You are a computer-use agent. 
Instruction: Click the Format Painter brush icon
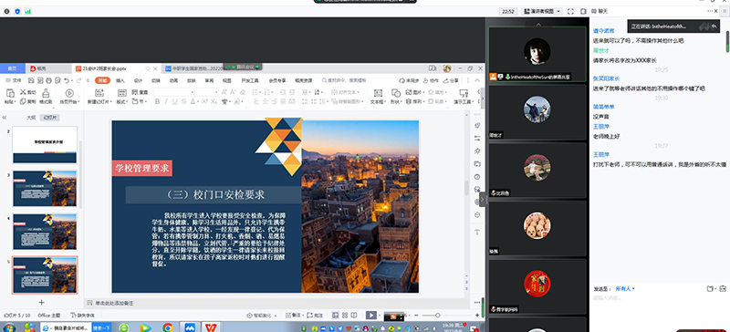[x=46, y=93]
